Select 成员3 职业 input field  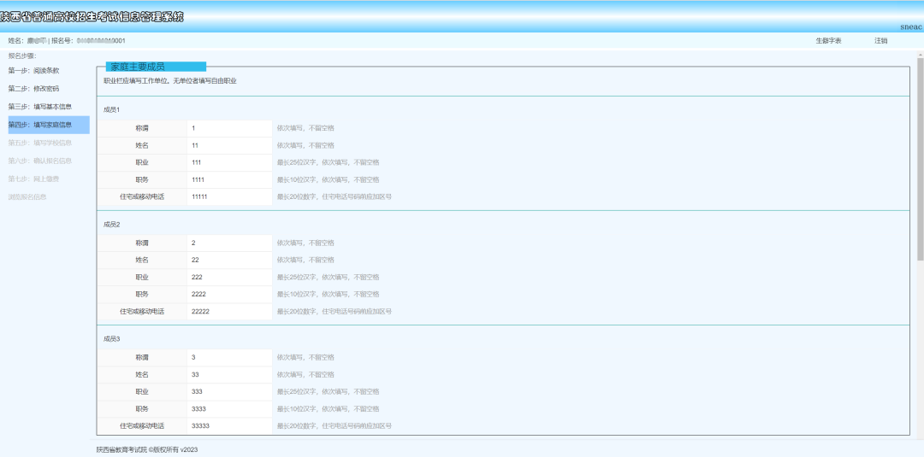[229, 392]
